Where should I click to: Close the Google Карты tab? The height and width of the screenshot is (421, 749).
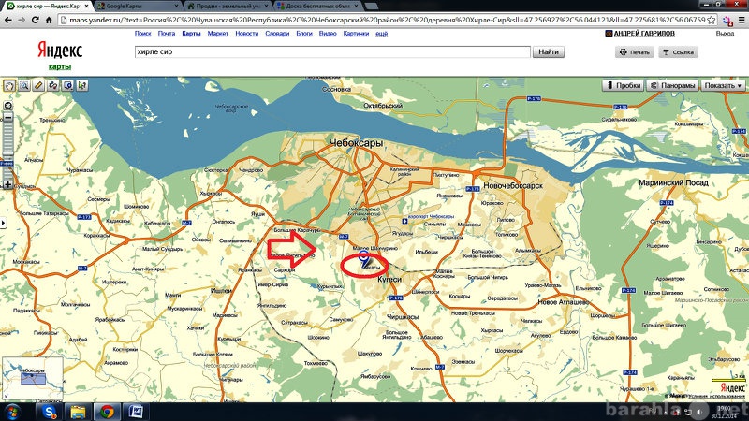tap(176, 7)
